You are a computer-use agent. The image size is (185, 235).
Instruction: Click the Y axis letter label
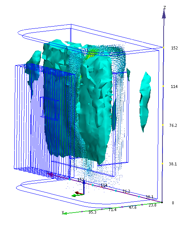tap(63, 212)
